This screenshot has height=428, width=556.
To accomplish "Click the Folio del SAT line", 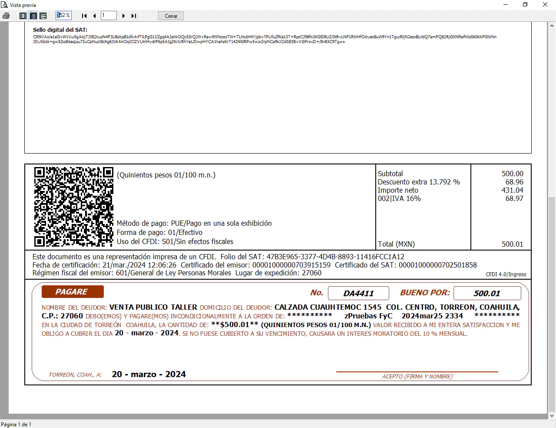I will 312,257.
